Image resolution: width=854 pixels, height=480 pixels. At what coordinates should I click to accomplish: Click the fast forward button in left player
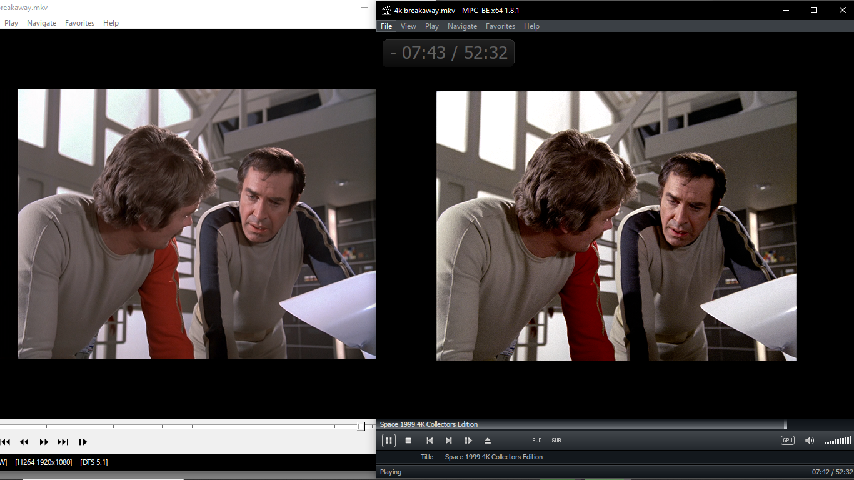44,442
